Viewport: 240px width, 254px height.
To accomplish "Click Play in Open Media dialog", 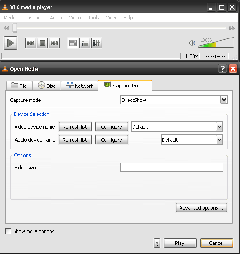I will click(180, 243).
